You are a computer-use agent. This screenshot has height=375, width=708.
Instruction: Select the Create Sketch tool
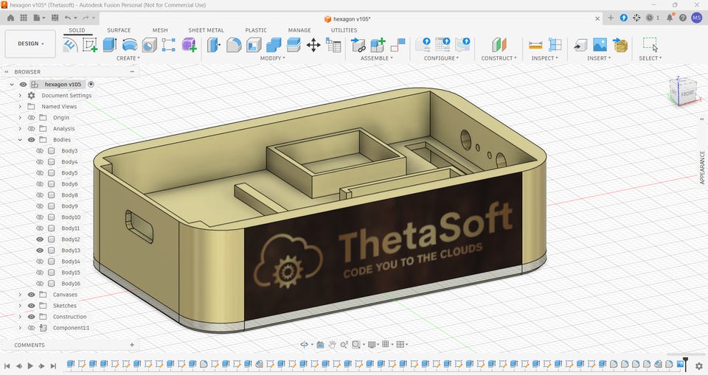[89, 45]
